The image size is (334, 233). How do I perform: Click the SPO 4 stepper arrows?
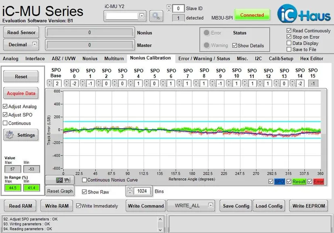pos(131,83)
